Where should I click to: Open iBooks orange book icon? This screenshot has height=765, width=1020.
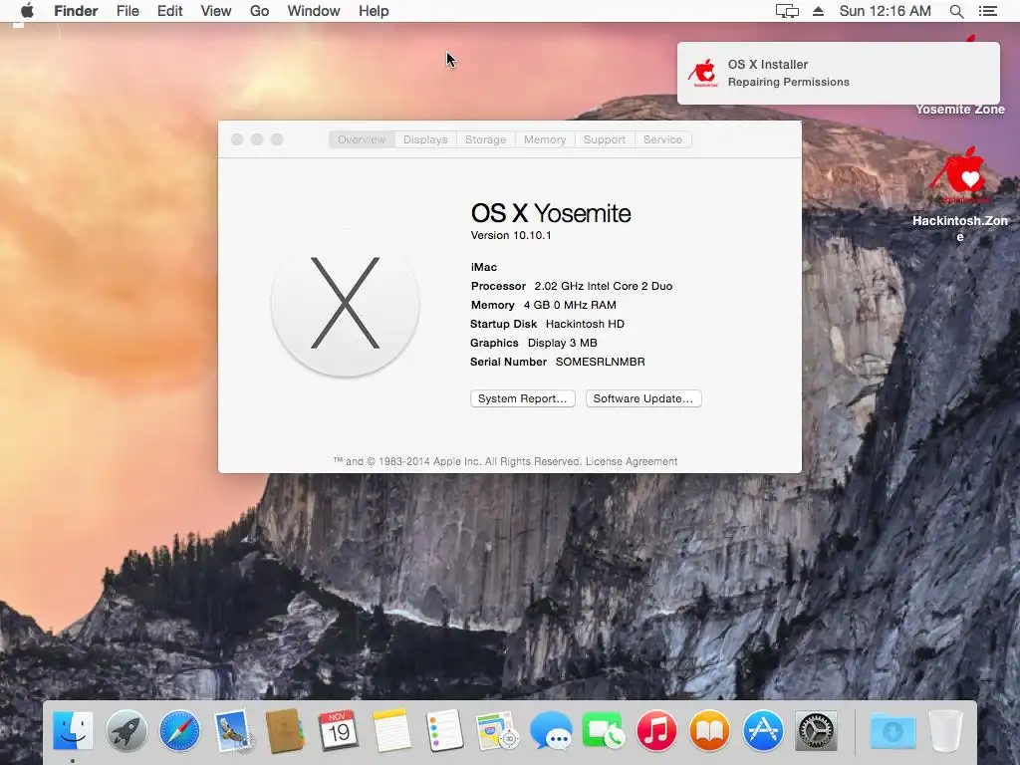pos(709,730)
